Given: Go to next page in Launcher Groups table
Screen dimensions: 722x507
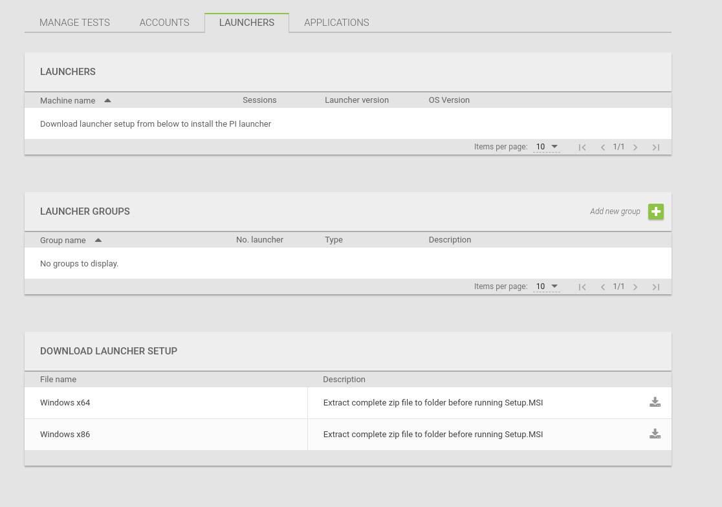Looking at the screenshot, I should point(635,287).
